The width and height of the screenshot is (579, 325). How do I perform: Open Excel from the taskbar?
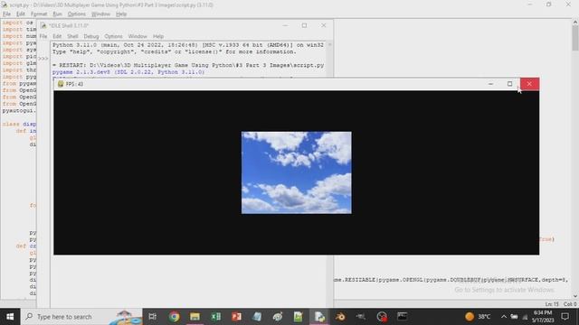click(x=216, y=317)
